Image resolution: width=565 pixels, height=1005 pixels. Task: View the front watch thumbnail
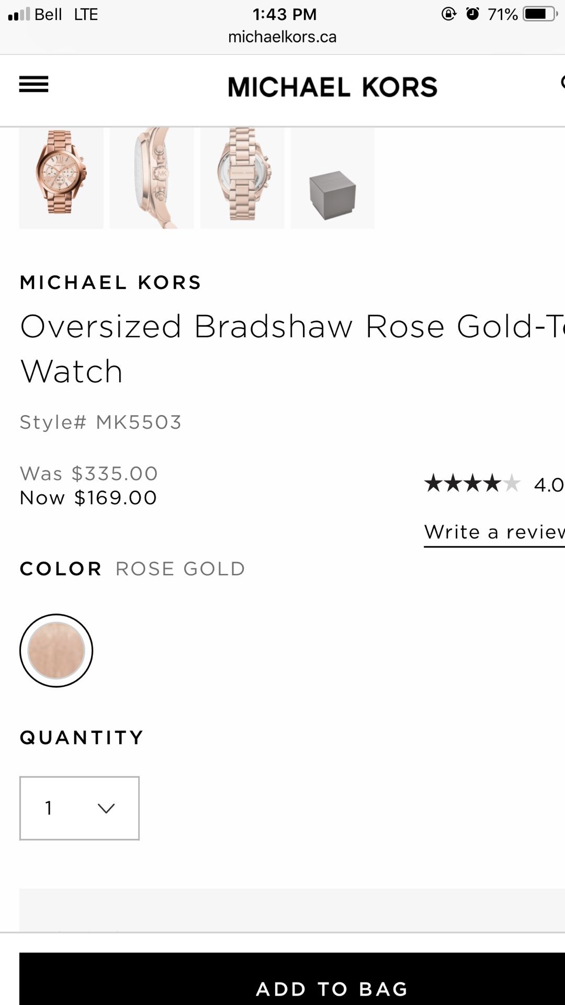click(x=61, y=178)
